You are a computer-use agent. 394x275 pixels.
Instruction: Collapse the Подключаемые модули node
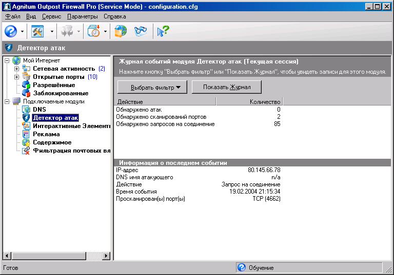tap(7, 101)
